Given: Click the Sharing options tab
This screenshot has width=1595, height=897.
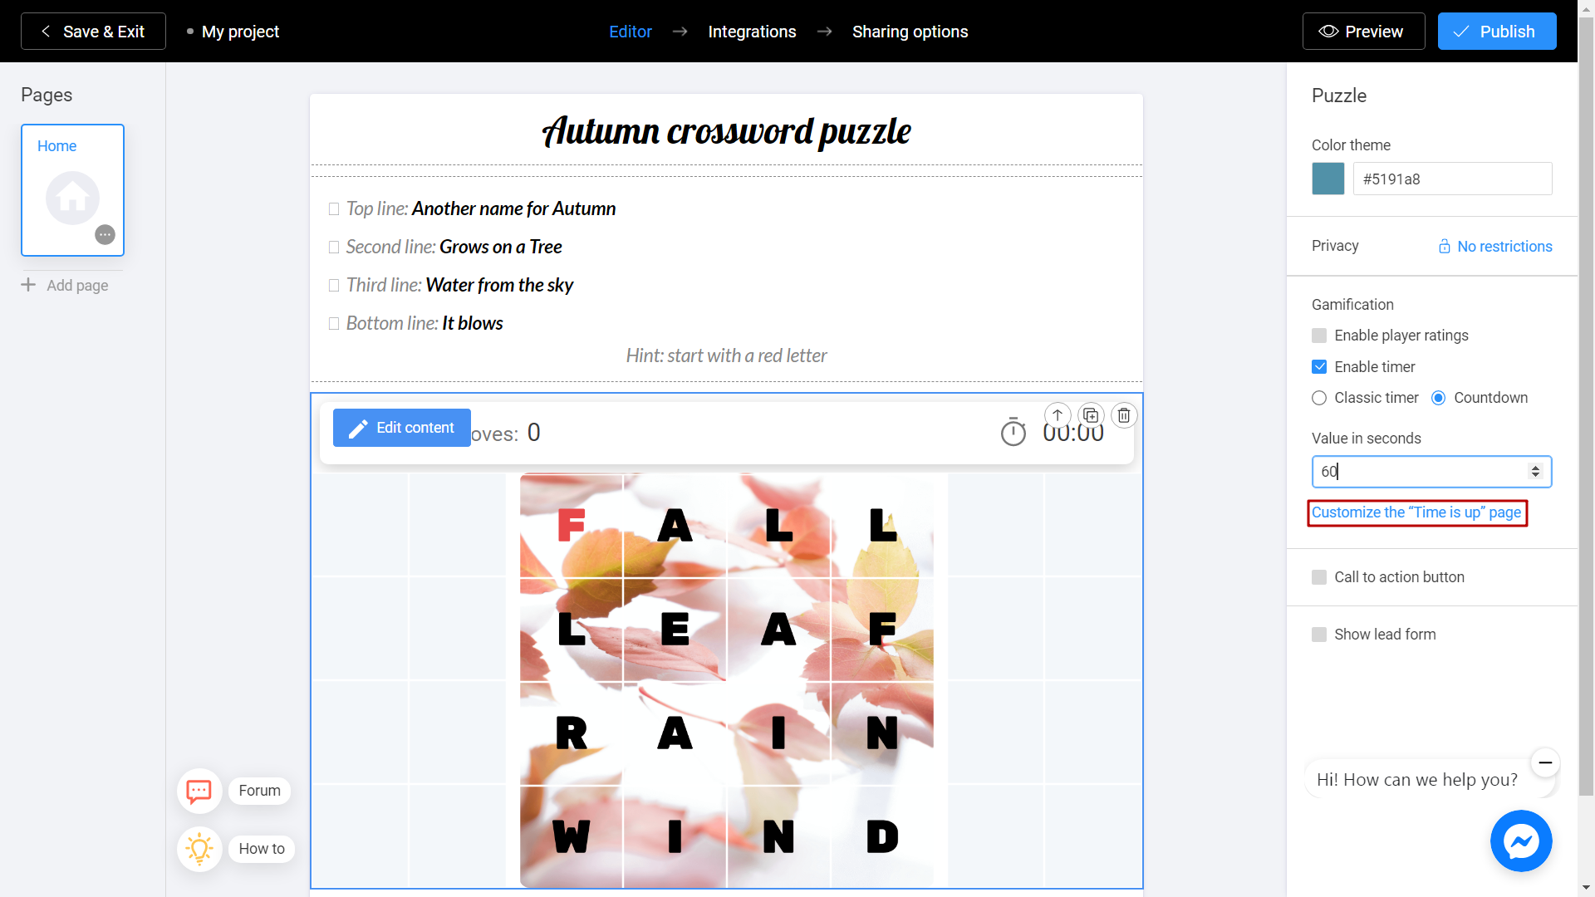Looking at the screenshot, I should click(x=910, y=32).
